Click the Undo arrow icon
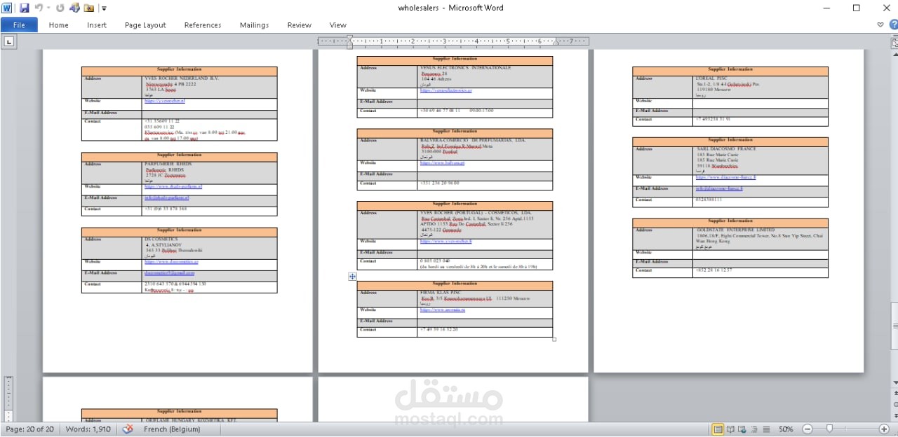Screen dimensions: 898x437 click(39, 8)
